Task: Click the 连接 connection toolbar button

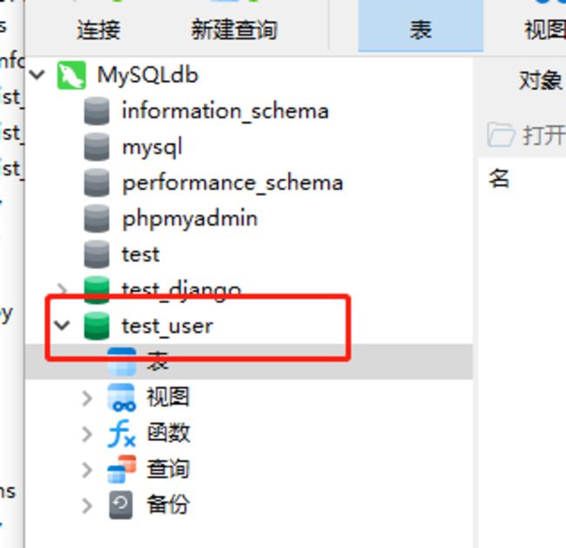Action: click(x=98, y=30)
